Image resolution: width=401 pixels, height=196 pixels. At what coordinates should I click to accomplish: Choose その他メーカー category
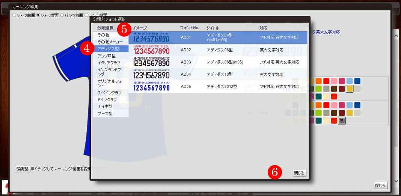point(110,41)
